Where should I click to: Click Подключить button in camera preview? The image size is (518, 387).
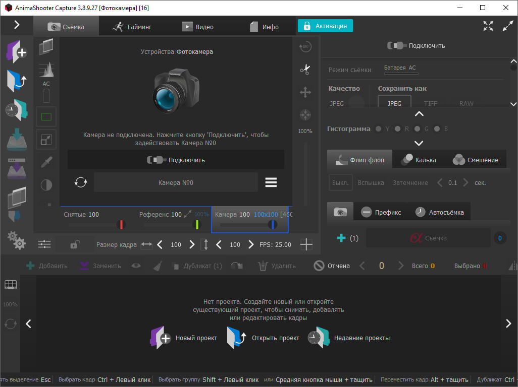point(176,160)
